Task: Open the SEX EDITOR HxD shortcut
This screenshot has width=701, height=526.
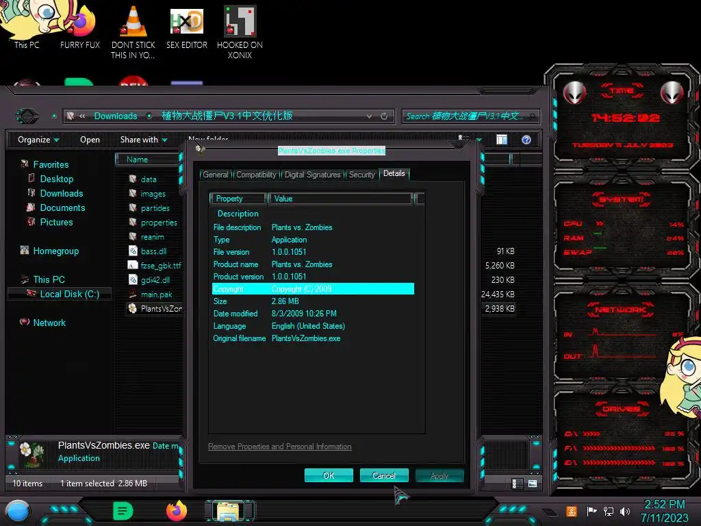Action: click(187, 27)
